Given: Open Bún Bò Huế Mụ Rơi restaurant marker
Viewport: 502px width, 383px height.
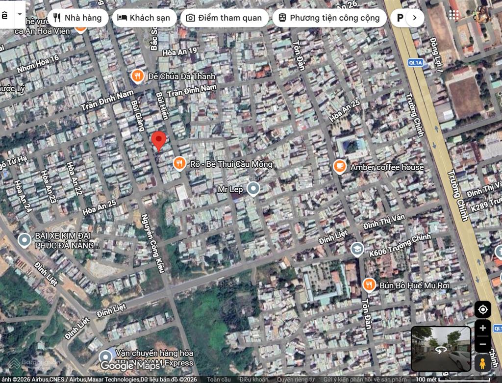Looking at the screenshot, I should (369, 285).
